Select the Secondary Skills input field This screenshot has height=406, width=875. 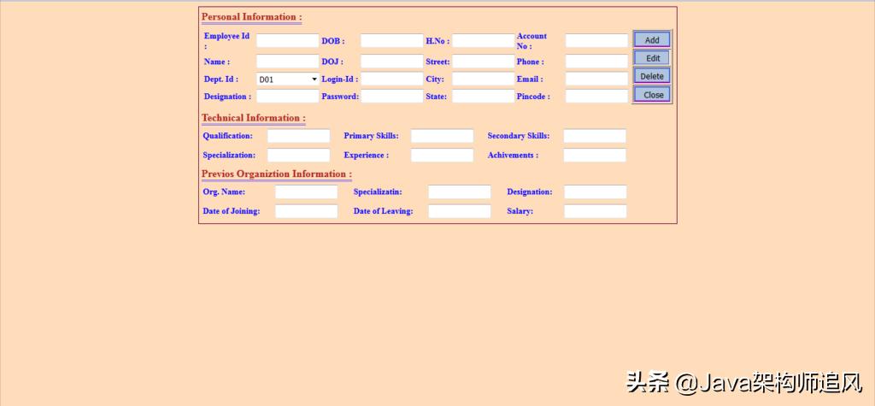tap(595, 136)
